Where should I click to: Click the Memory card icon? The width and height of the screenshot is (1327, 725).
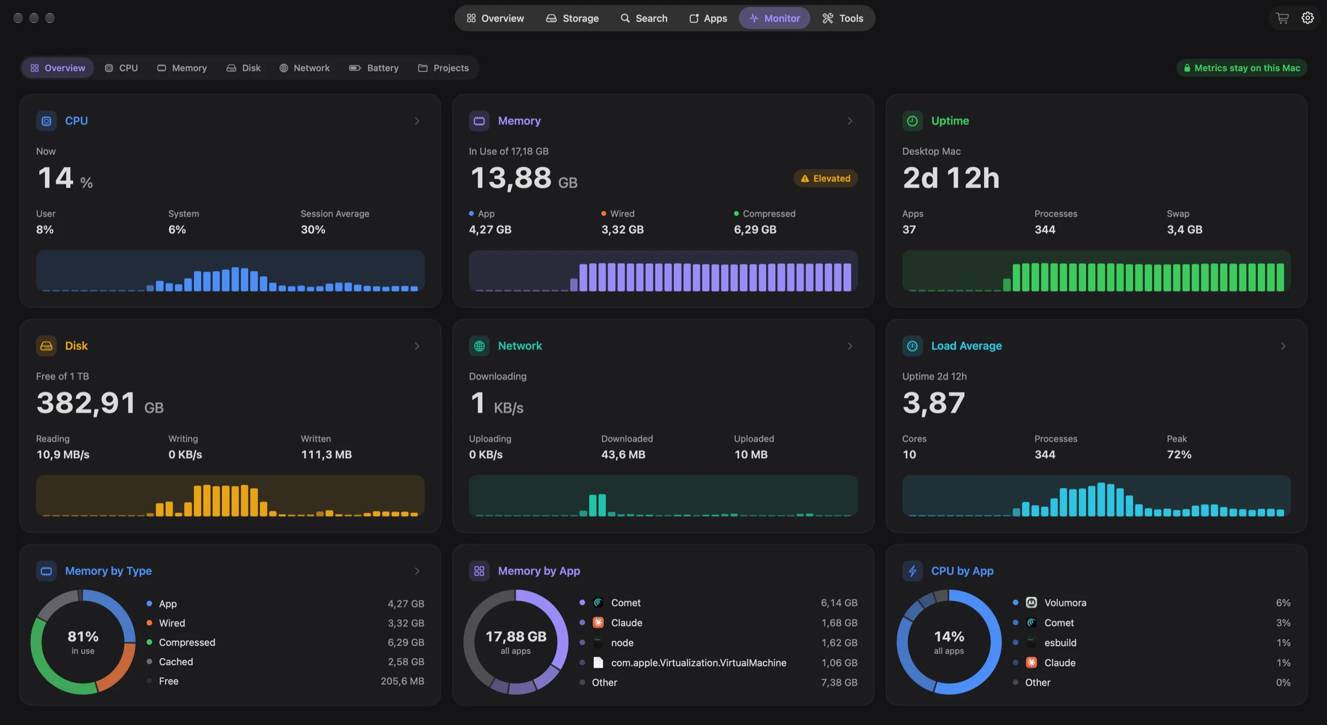479,120
